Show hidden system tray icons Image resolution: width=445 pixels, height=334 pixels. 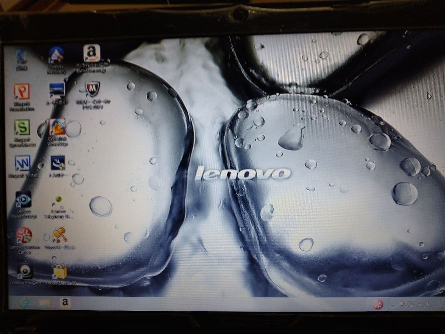click(x=393, y=305)
